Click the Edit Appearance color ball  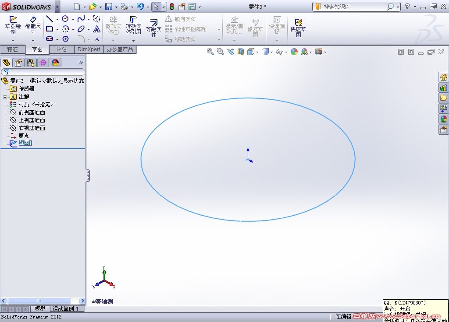(294, 52)
